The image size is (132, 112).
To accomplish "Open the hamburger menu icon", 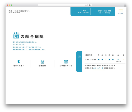I will (121, 10).
